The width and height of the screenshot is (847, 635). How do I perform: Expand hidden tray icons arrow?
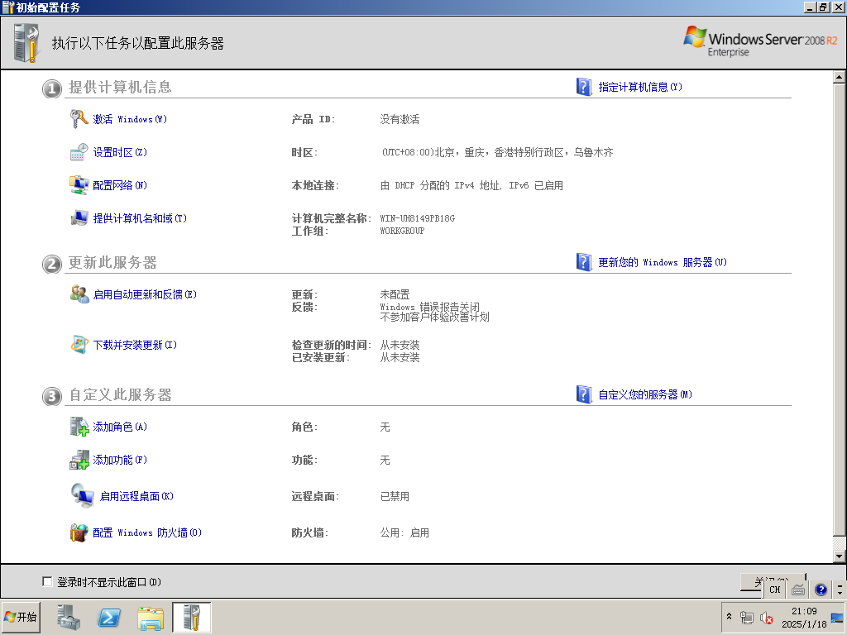point(729,616)
